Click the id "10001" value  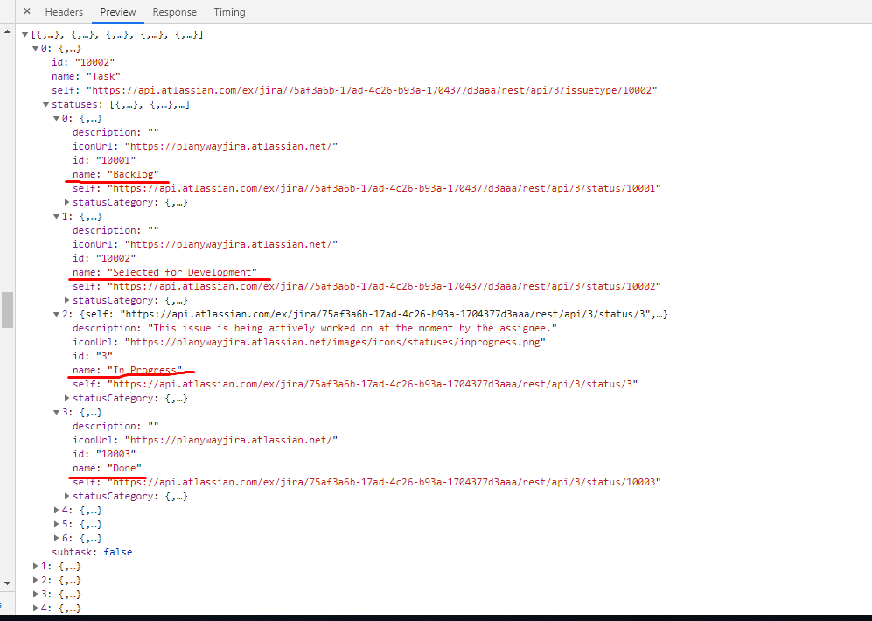[115, 160]
